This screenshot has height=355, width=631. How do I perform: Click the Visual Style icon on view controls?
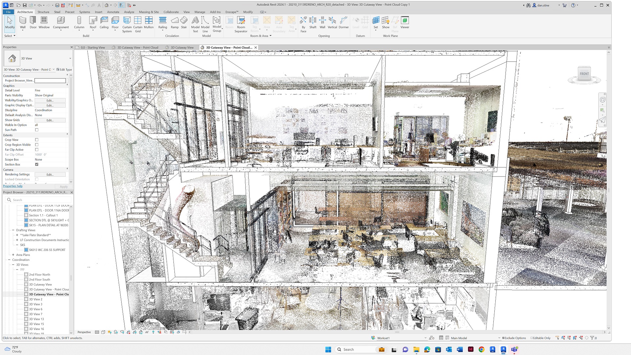click(x=103, y=332)
